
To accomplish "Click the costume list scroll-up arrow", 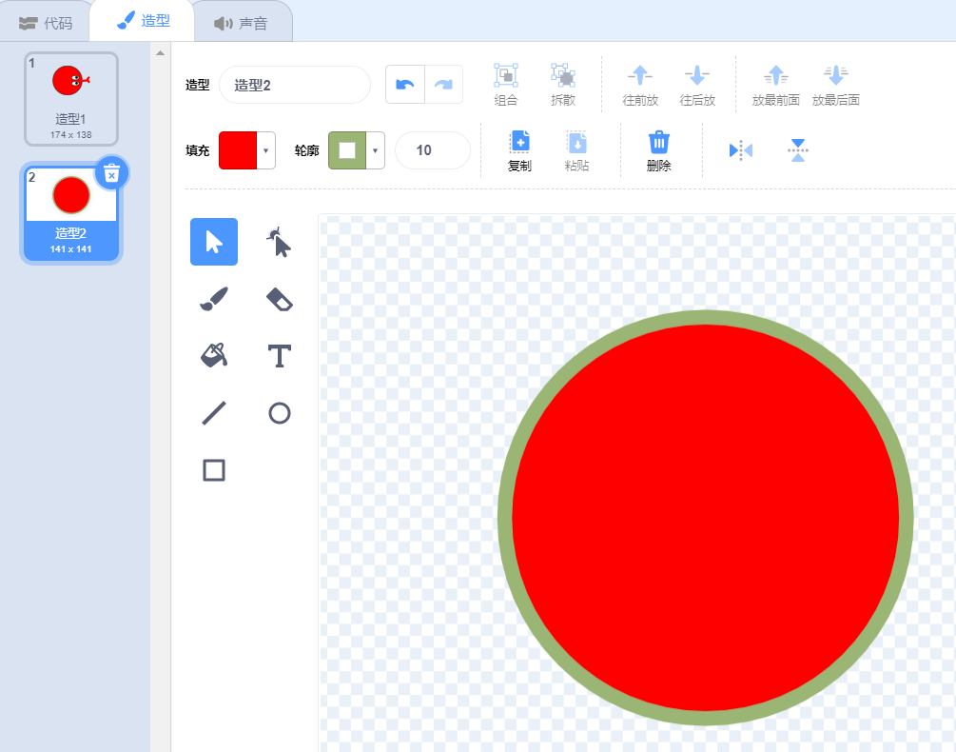I will pyautogui.click(x=161, y=53).
